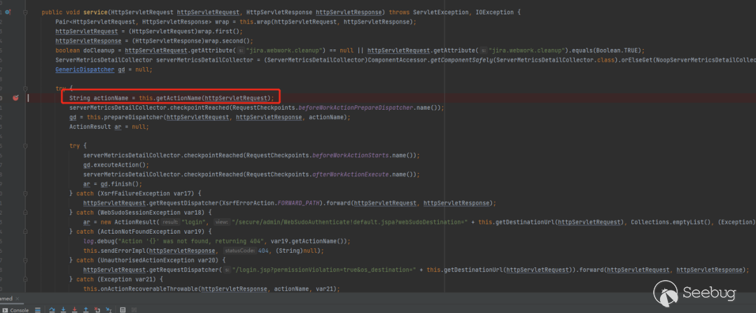Click the Step Out up-arrow icon
Screen dimensions: 756x313
86,309
